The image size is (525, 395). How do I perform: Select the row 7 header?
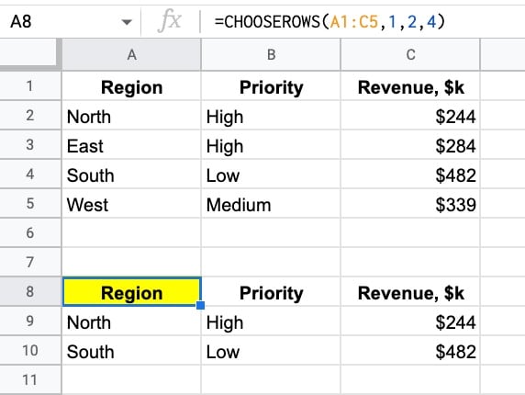click(30, 262)
